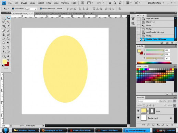This screenshot has width=178, height=133.
Task: Swap foreground and background colors
Action: pyautogui.click(x=8, y=60)
